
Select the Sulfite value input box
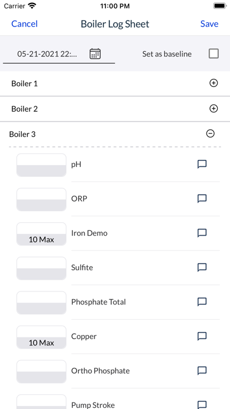coord(42,269)
